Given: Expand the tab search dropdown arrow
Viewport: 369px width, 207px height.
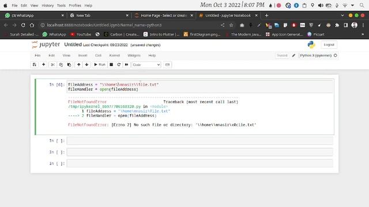Looking at the screenshot, I should 342,16.
